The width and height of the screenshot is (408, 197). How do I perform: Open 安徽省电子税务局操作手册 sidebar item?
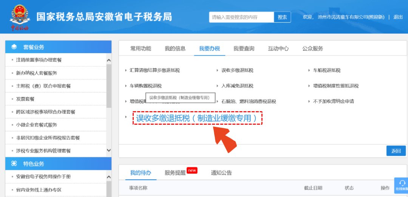(x=43, y=177)
